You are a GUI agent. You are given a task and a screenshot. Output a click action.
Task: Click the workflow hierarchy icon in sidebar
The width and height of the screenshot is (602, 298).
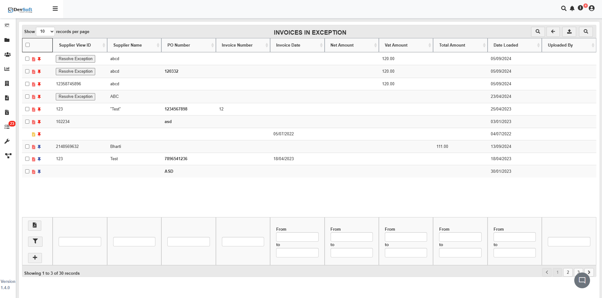pyautogui.click(x=8, y=155)
